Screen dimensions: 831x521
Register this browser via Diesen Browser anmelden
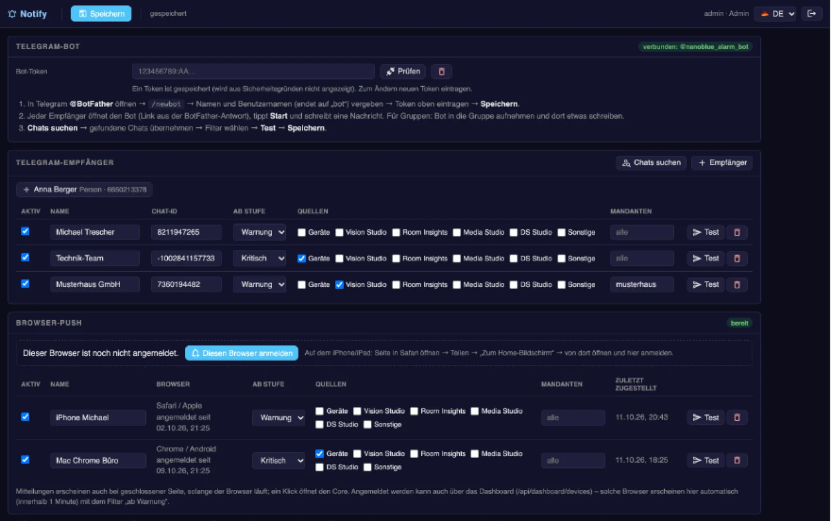tap(242, 353)
